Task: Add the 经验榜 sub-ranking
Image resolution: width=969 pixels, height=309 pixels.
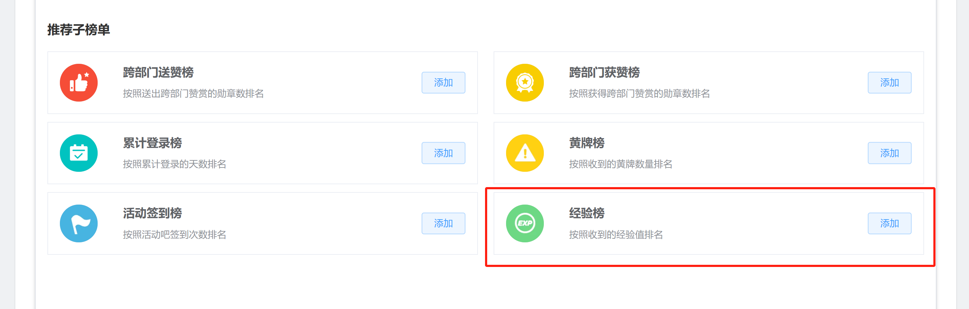Action: coord(889,223)
